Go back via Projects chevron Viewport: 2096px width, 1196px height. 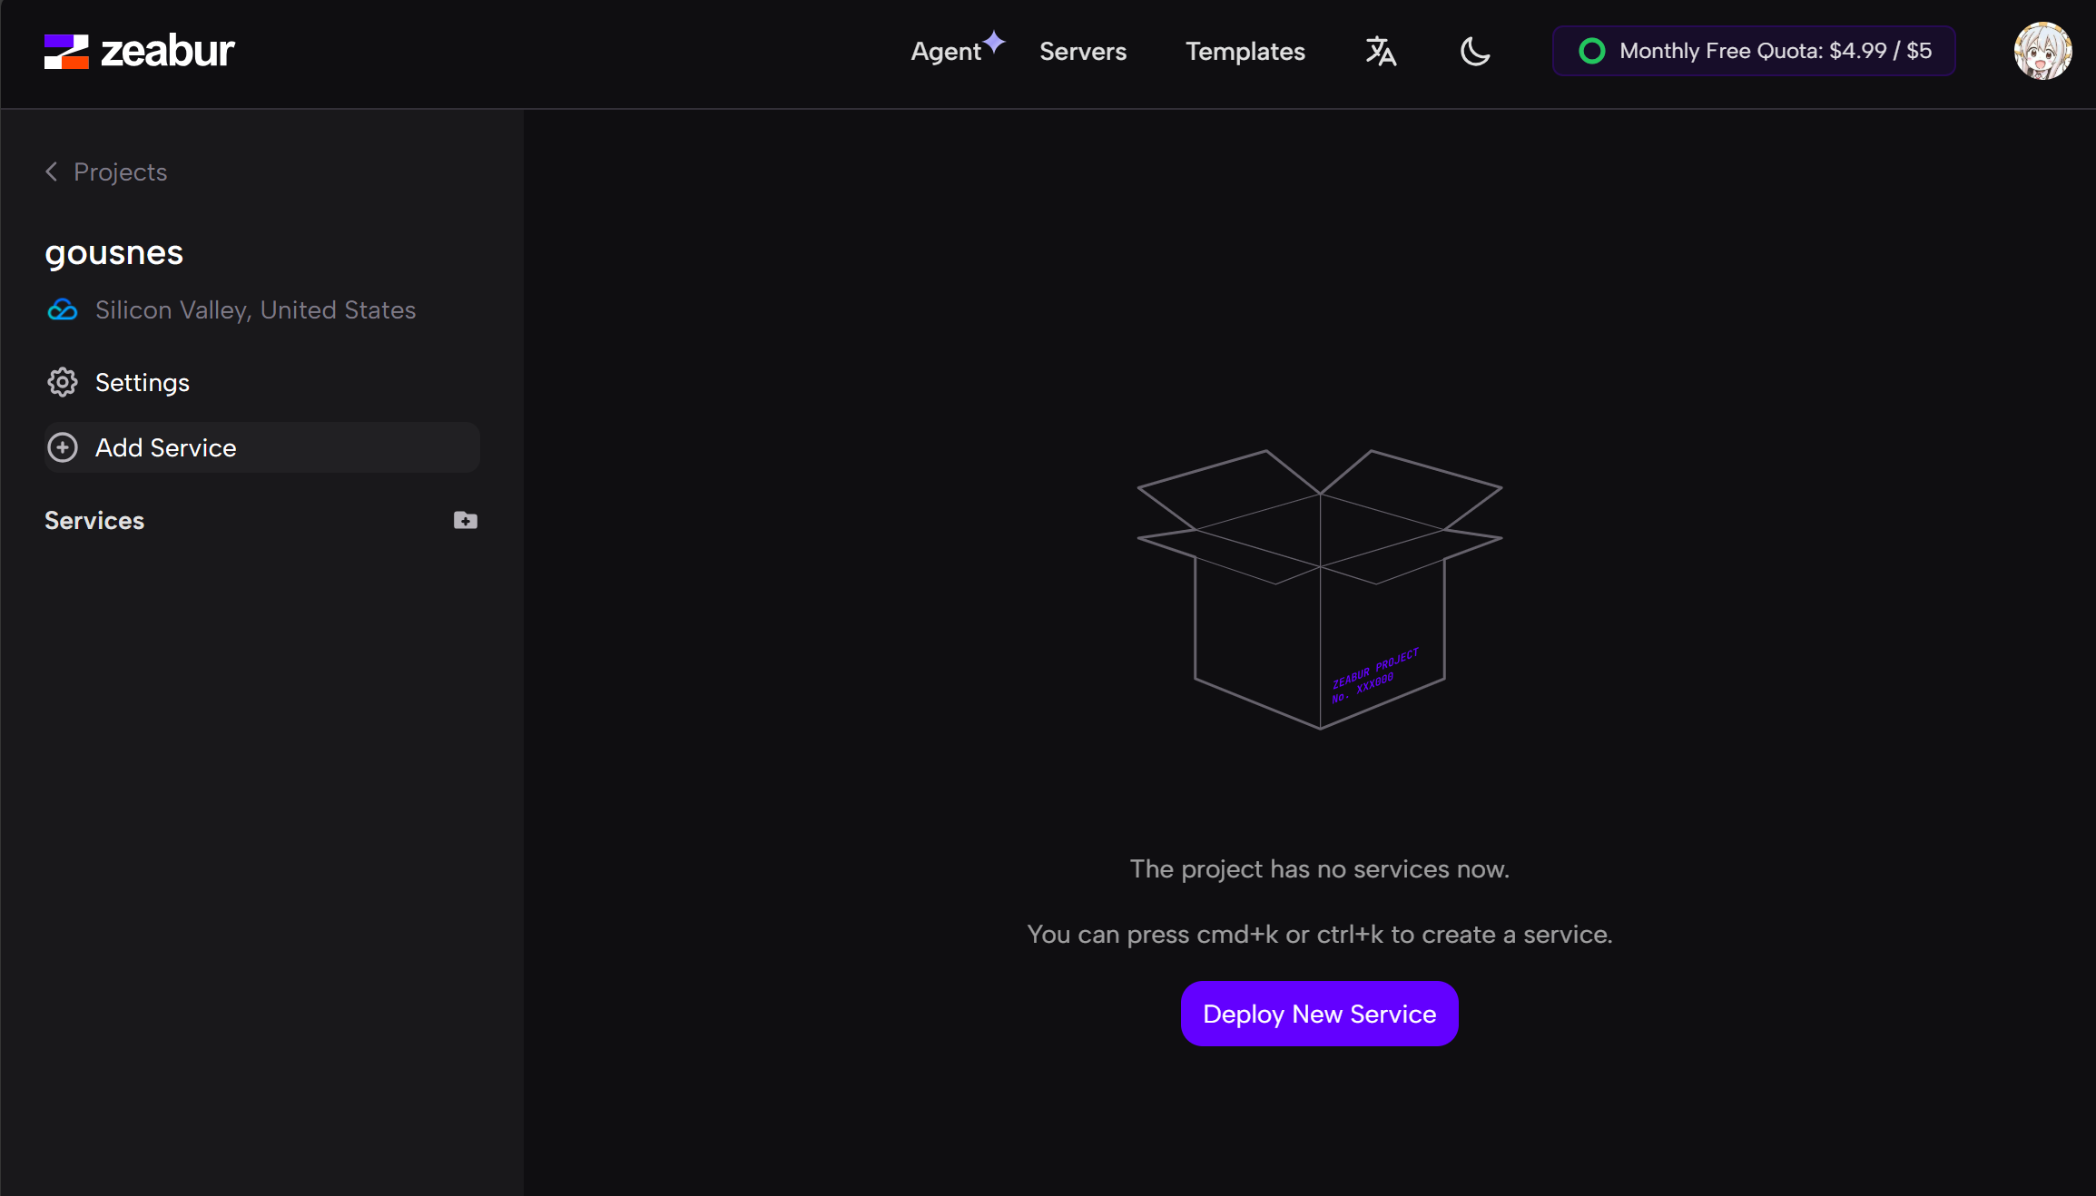tap(52, 172)
